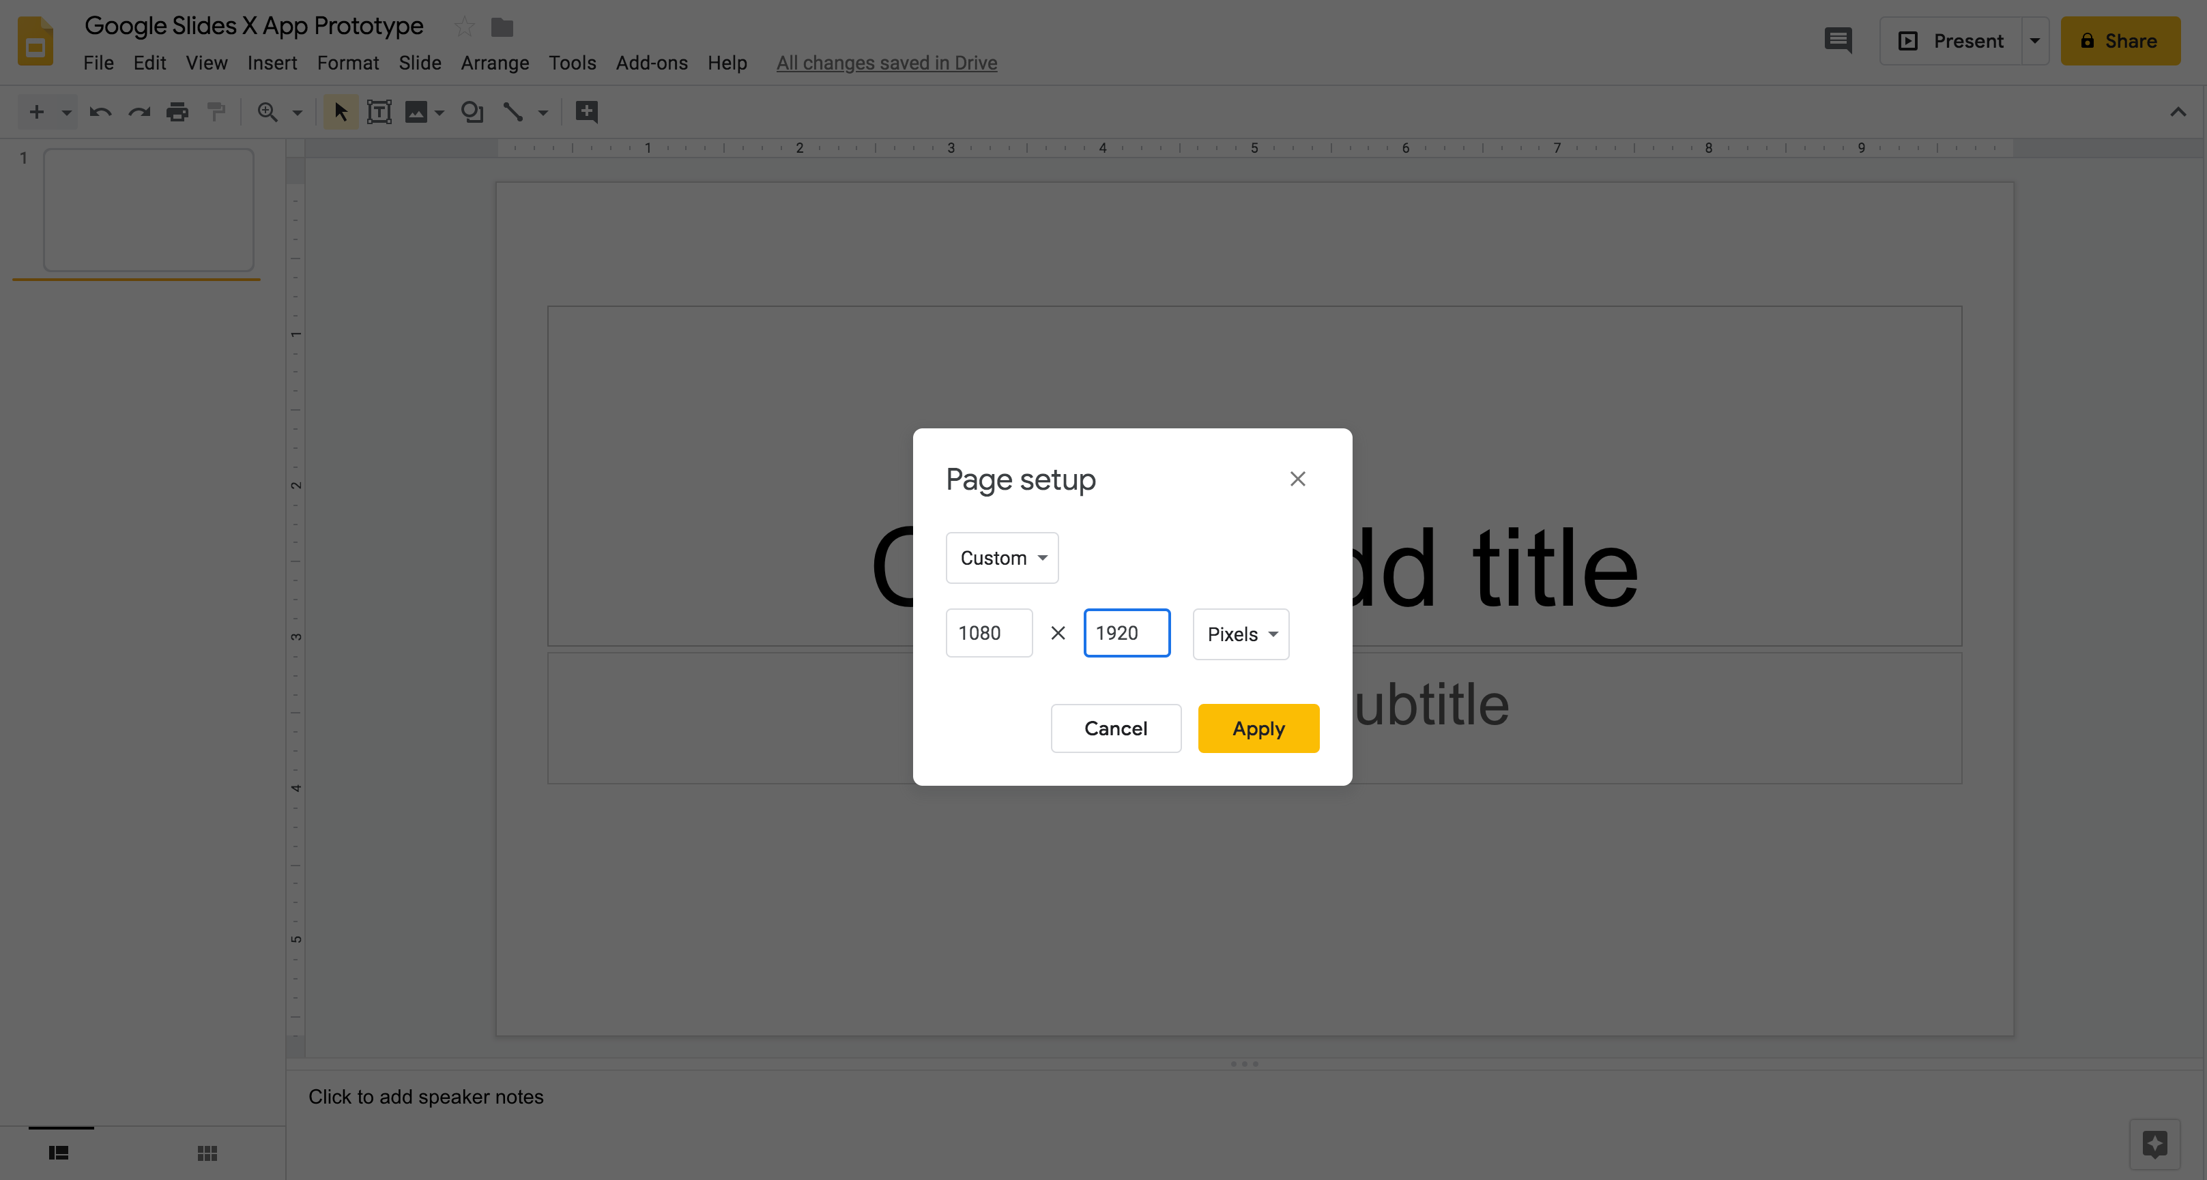Switch to grid view icon
The image size is (2207, 1180).
click(x=207, y=1153)
